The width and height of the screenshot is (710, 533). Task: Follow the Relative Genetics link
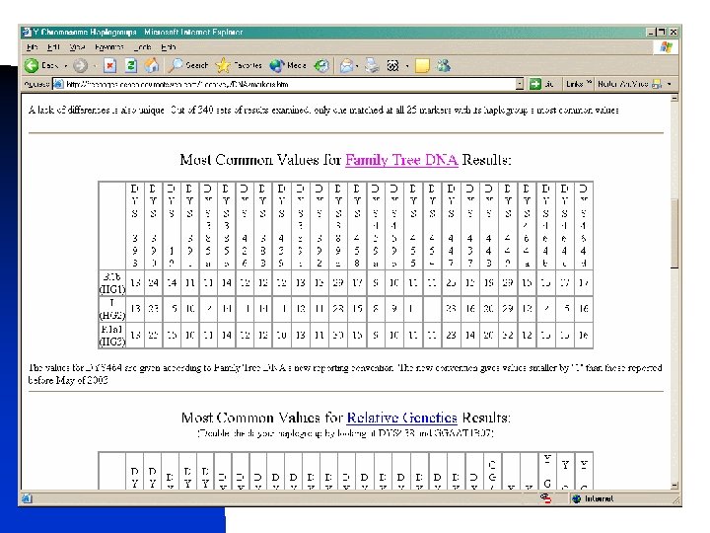[401, 418]
